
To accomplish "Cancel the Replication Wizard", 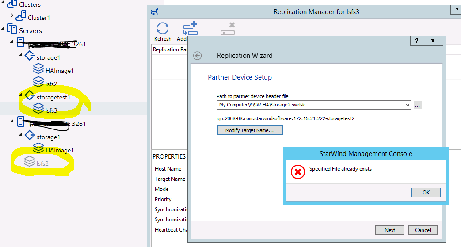I will point(423,230).
